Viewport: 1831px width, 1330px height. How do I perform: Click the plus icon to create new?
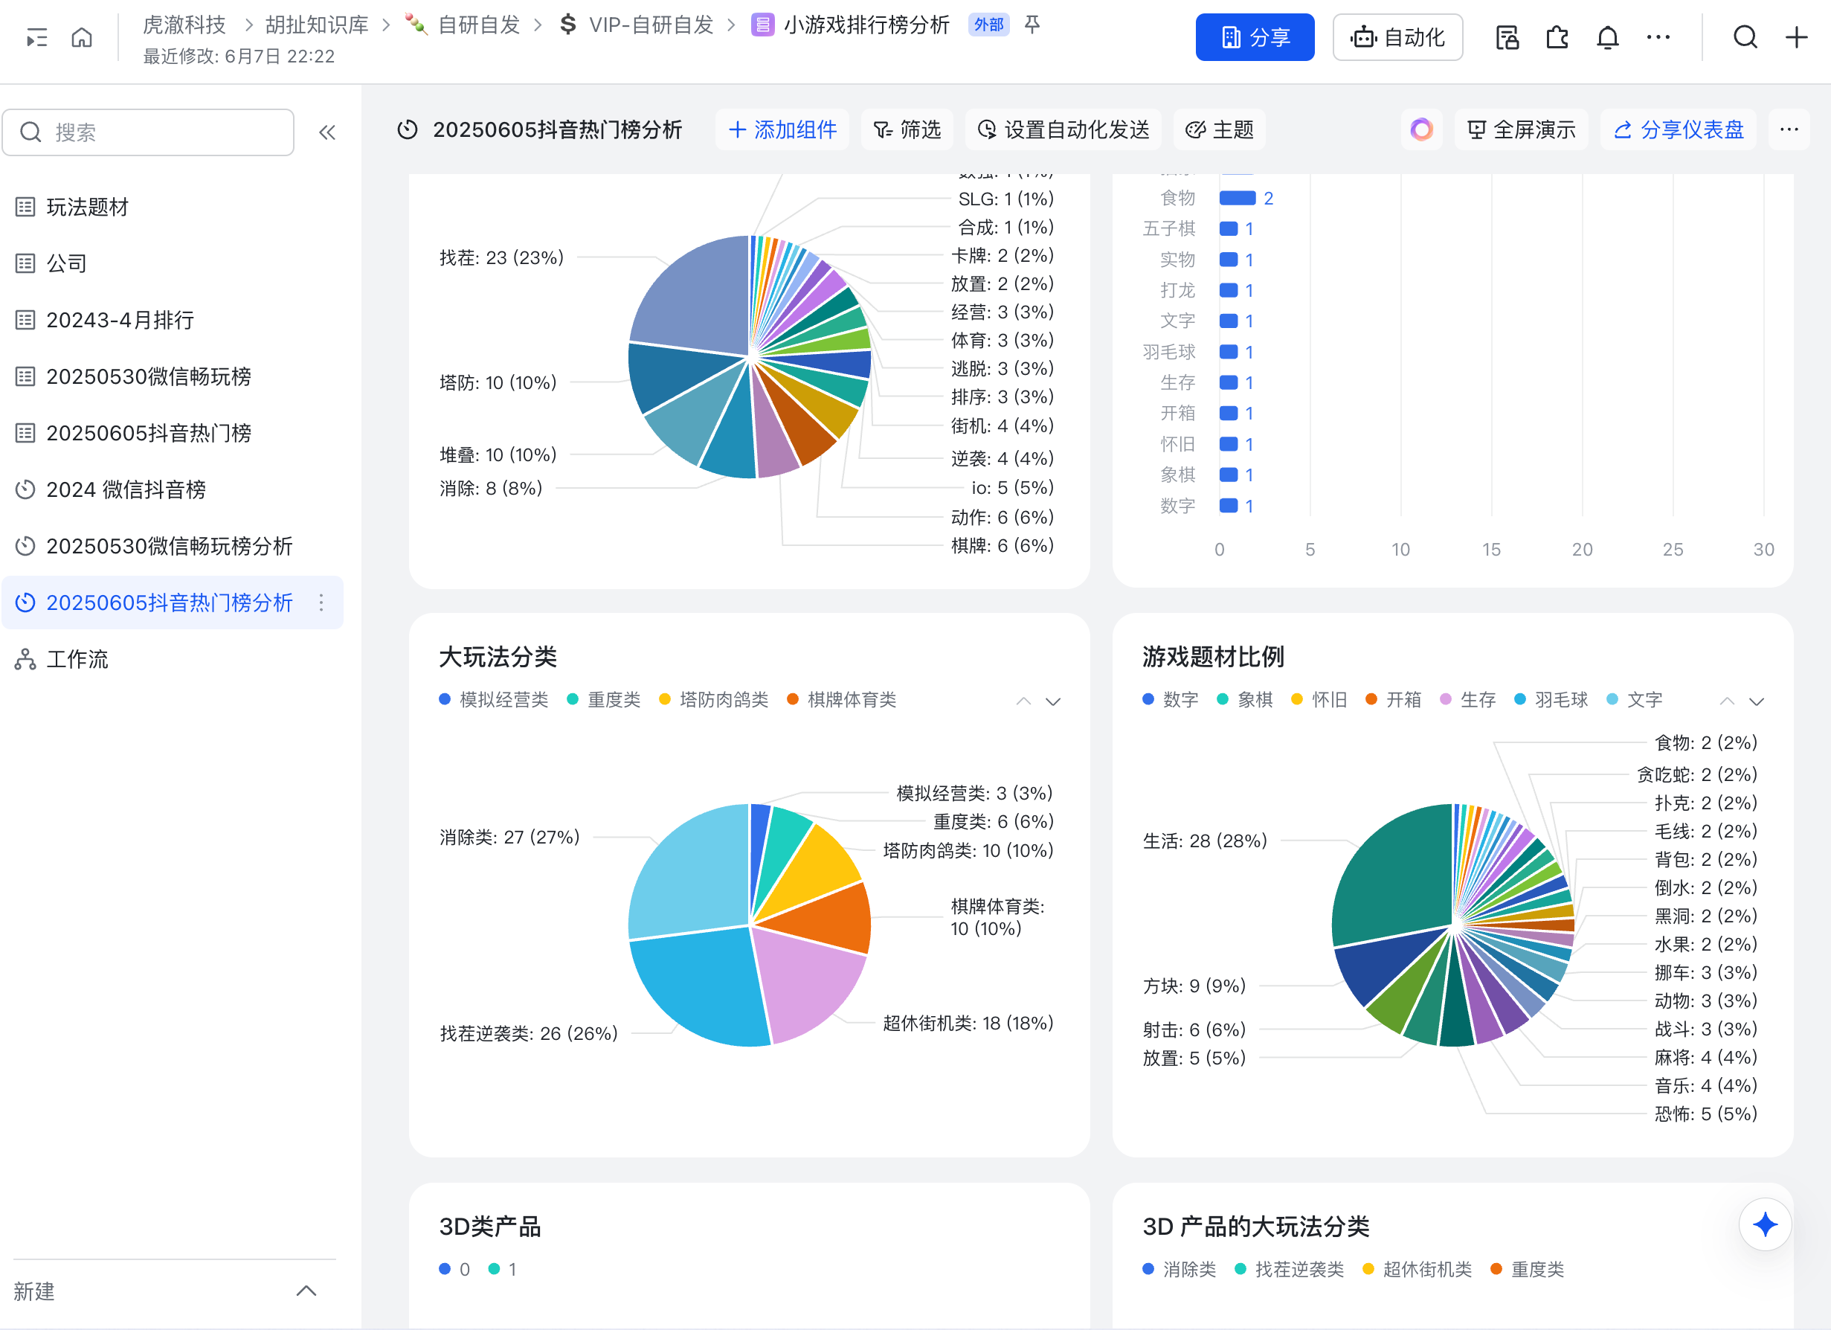[x=1796, y=37]
